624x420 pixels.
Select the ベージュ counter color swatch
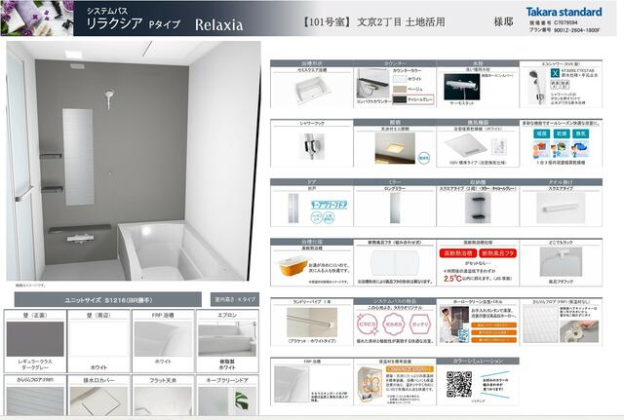[400, 90]
